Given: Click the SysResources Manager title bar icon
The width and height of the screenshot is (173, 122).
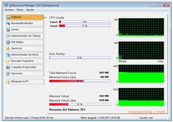Looking at the screenshot, I should 6,5.
